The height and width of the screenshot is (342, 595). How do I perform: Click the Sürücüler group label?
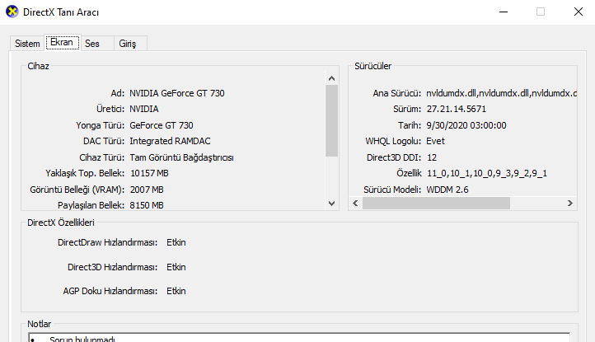tap(373, 66)
